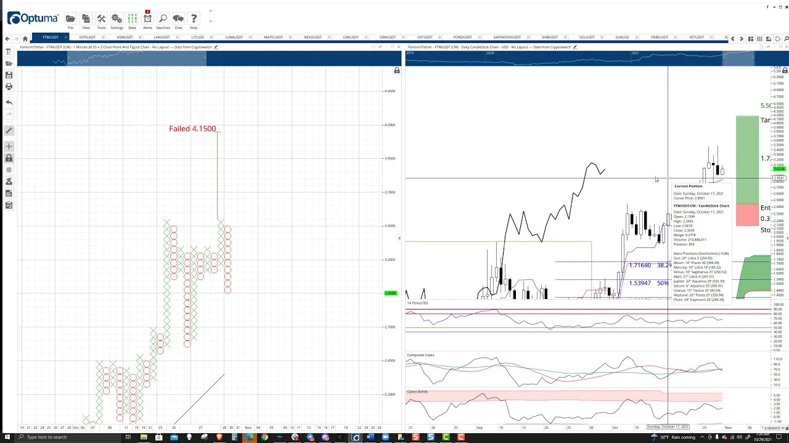
Task: Open the File menu icon
Action: pos(70,19)
